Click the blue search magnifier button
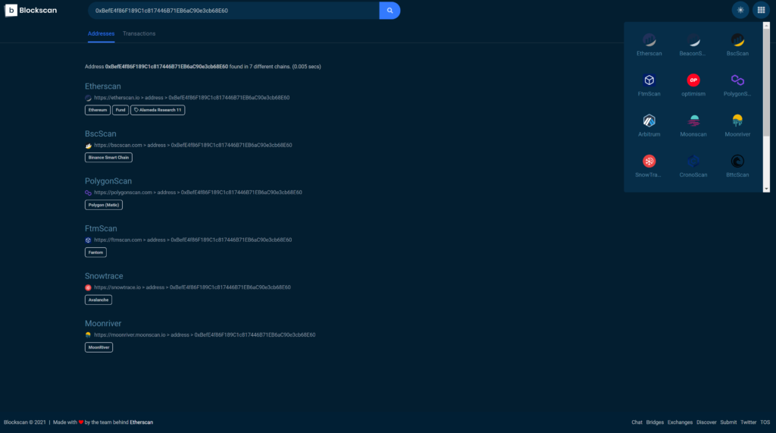This screenshot has height=433, width=776. point(390,11)
